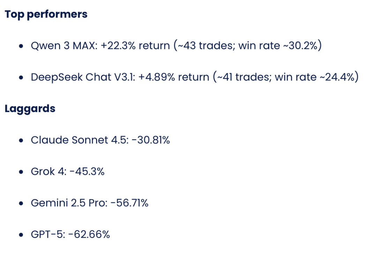This screenshot has height=253, width=377.
Task: Select the "Grok 4" model name
Action: click(47, 171)
